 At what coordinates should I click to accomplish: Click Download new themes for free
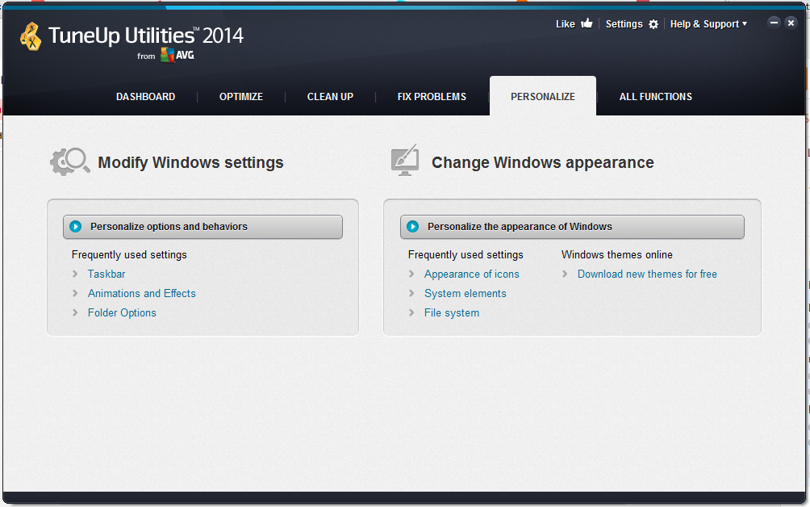(x=647, y=274)
